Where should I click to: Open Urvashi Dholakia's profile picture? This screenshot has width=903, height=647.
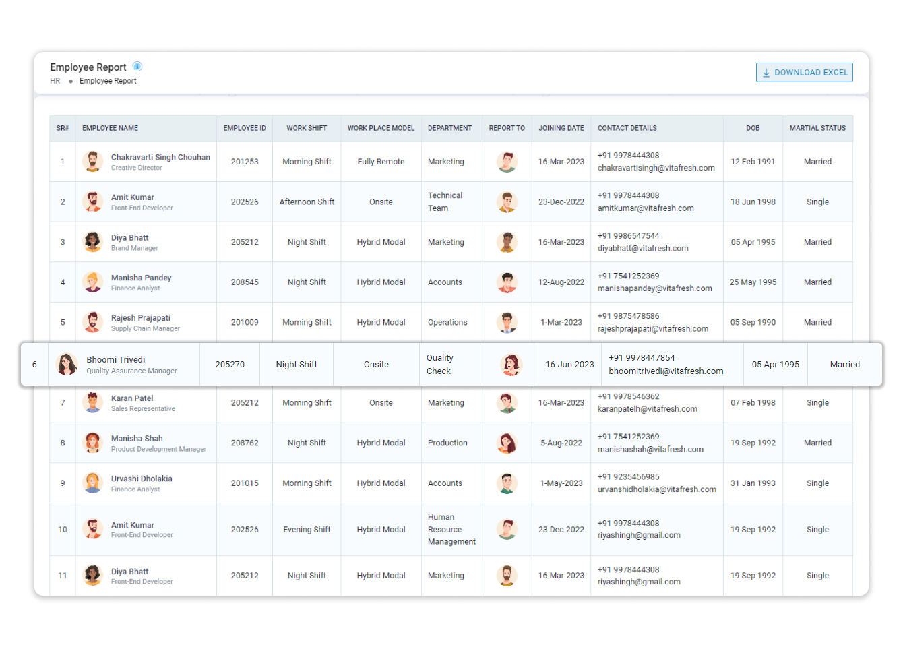point(92,483)
